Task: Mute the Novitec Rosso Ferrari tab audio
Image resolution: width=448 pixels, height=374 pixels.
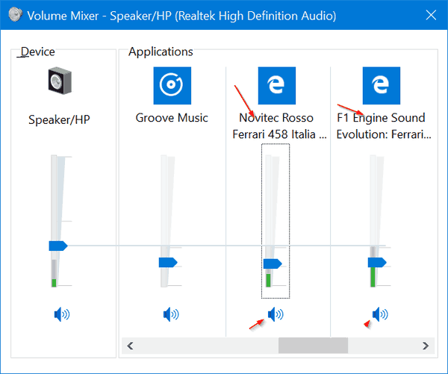Action: [276, 315]
